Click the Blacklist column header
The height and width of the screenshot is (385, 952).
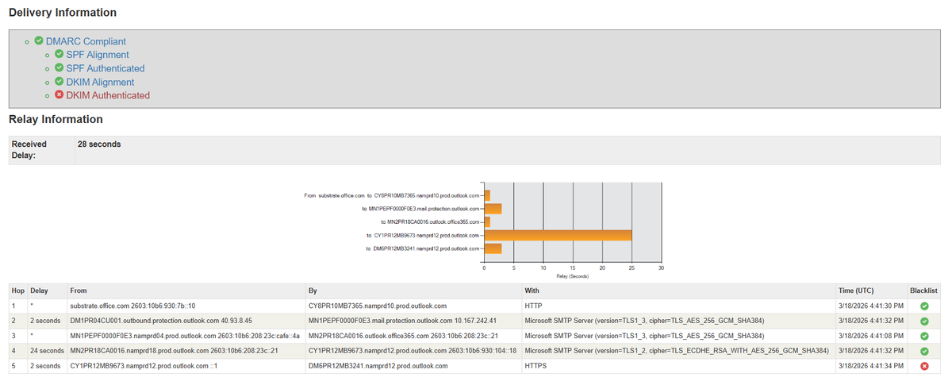[x=923, y=291]
